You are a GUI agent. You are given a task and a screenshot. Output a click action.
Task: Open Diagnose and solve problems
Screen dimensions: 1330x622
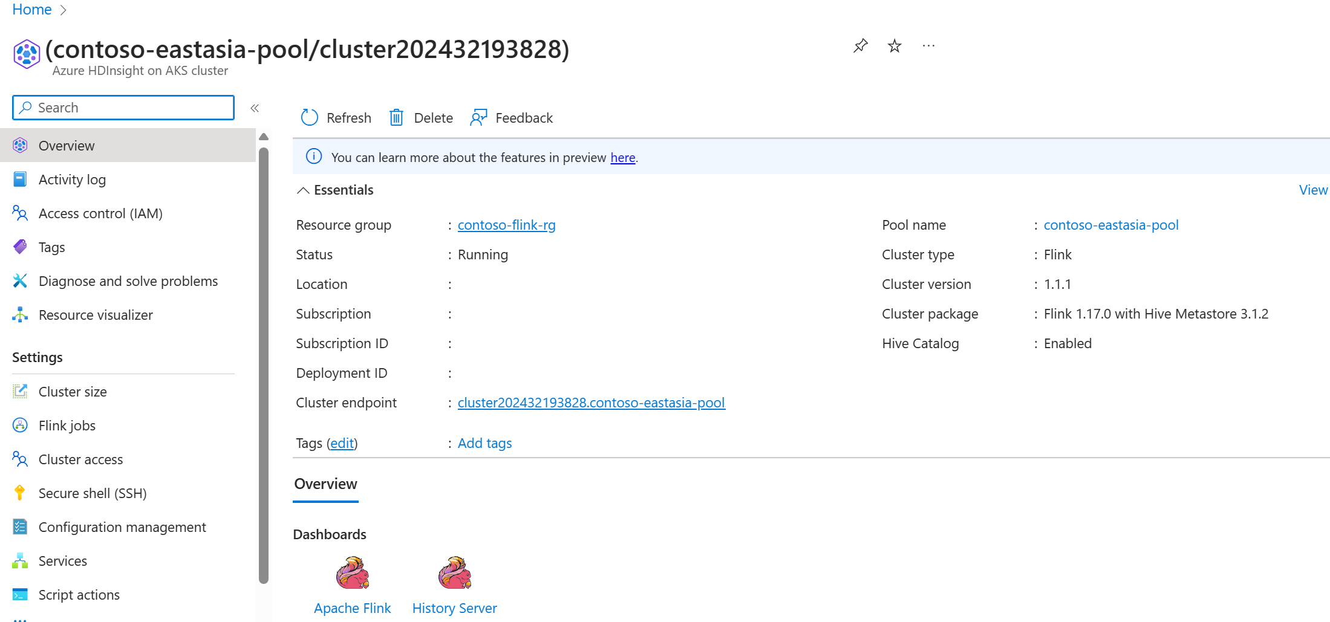pos(128,280)
